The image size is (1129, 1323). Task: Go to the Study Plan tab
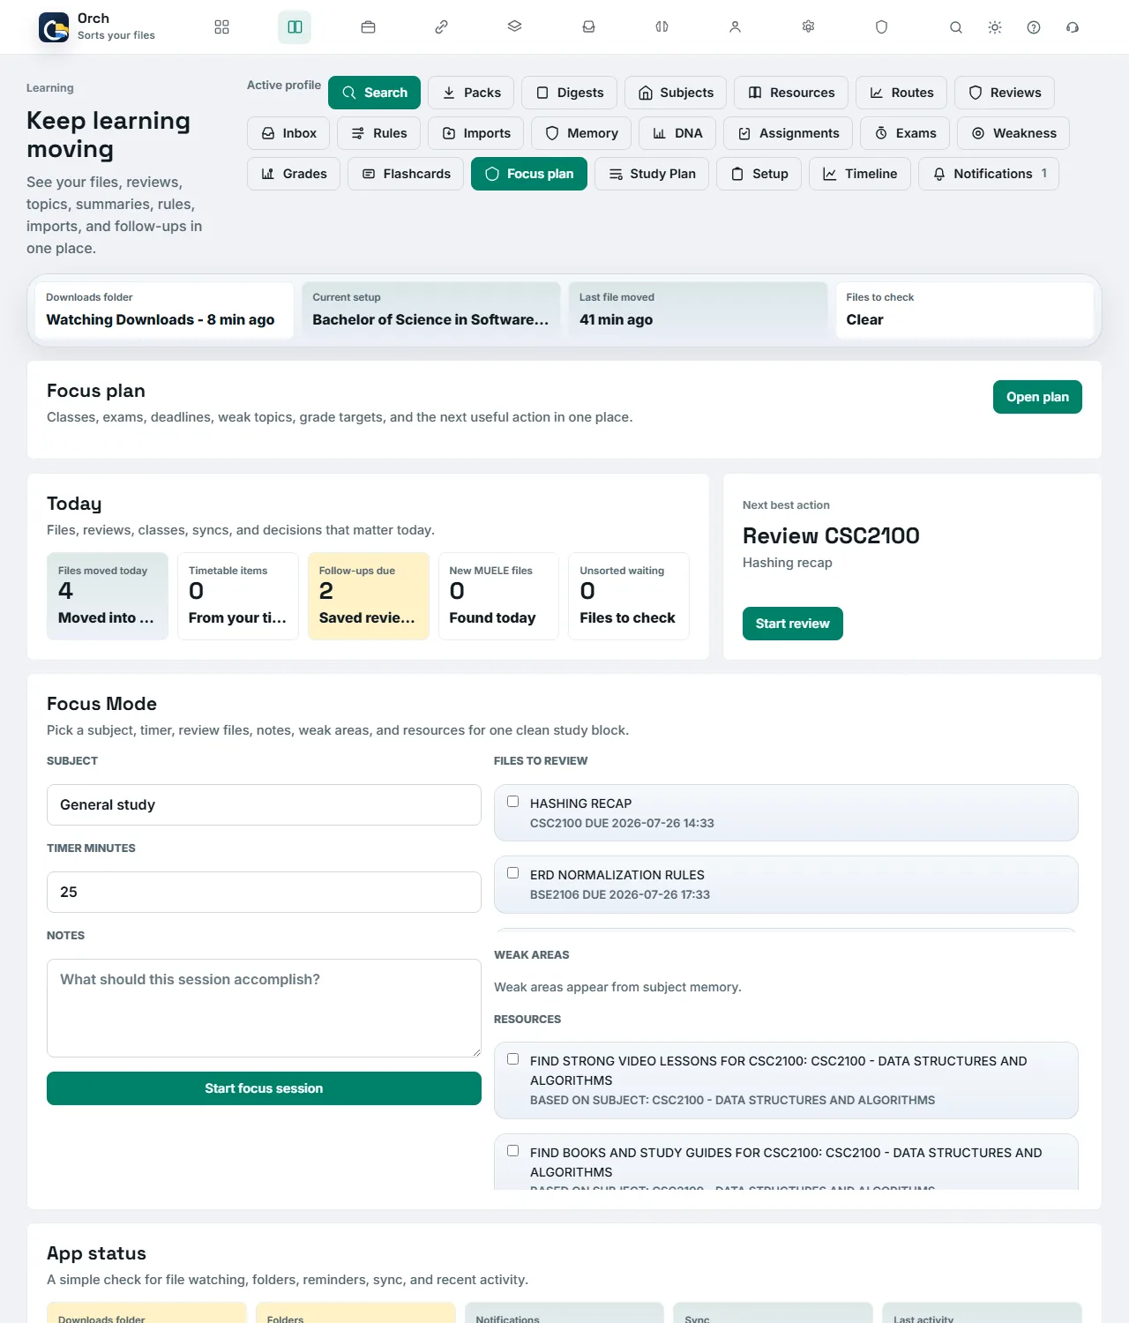point(652,174)
